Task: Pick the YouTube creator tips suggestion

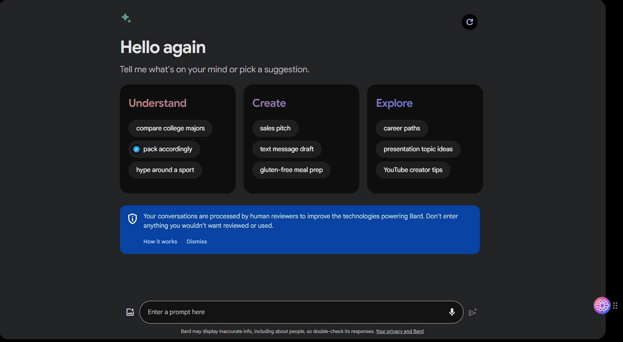Action: (x=413, y=170)
